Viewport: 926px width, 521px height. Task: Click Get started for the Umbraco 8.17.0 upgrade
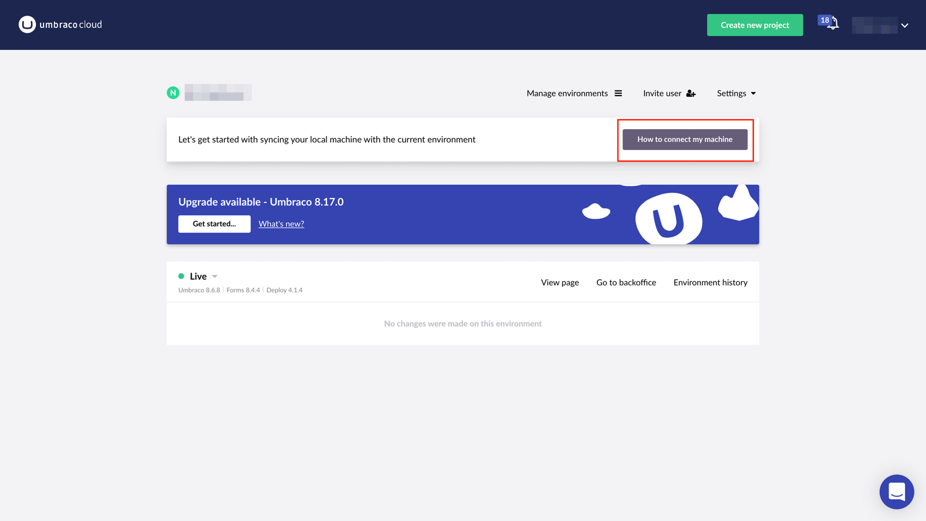point(214,223)
